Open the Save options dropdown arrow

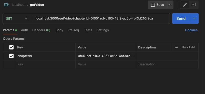tap(170, 5)
